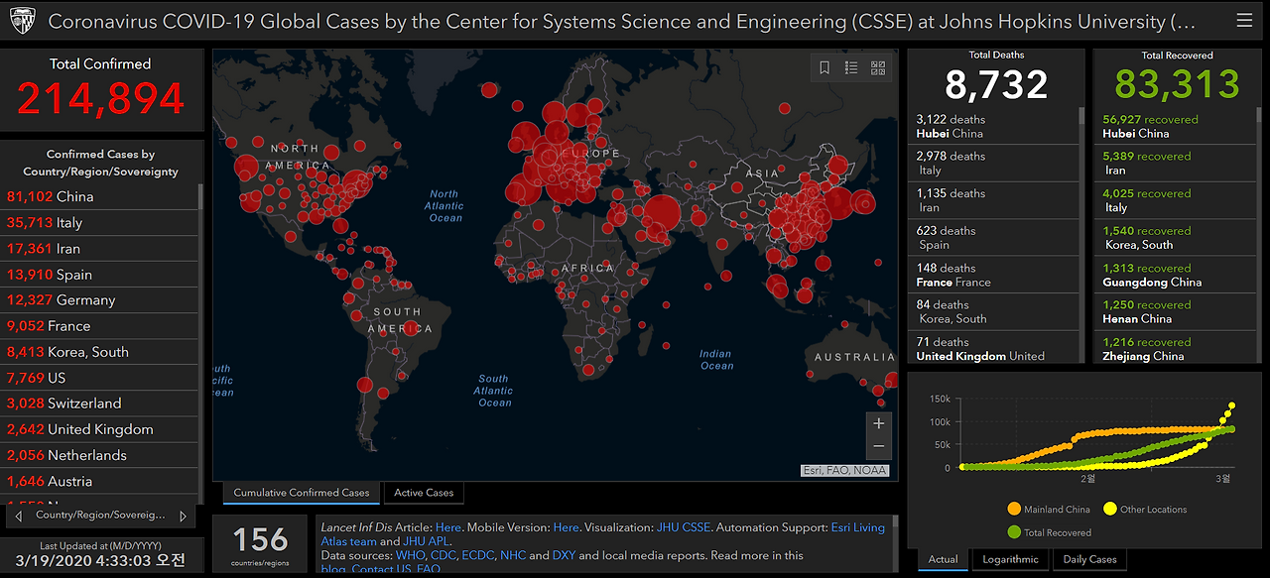The height and width of the screenshot is (578, 1270).
Task: Zoom in with the map plus button
Action: point(878,423)
